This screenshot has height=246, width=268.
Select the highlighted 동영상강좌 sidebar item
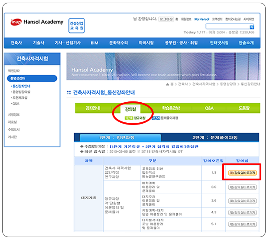[x=32, y=79]
